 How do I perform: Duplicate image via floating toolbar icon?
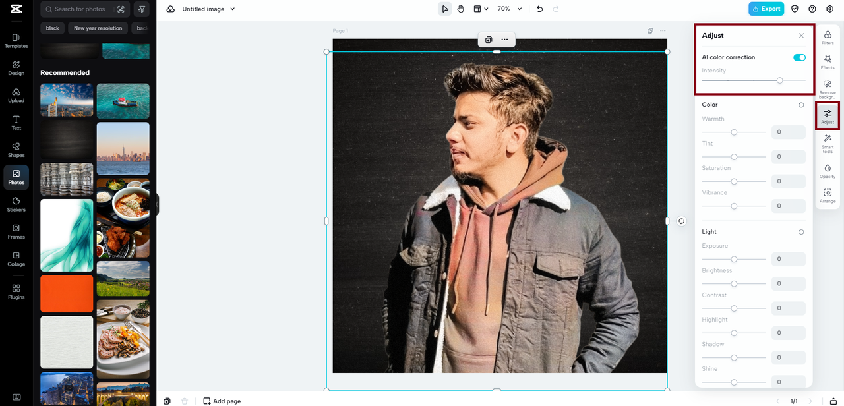[489, 40]
